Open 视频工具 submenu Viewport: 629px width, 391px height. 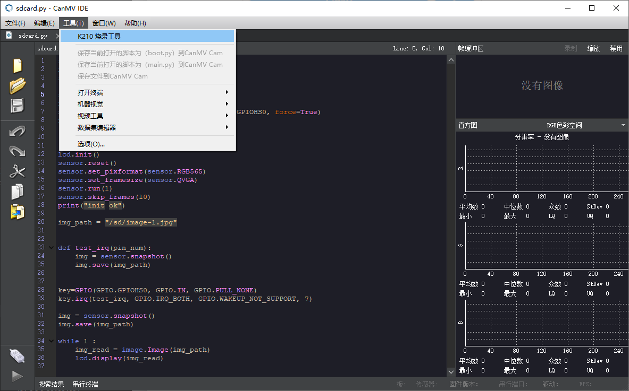coord(147,116)
